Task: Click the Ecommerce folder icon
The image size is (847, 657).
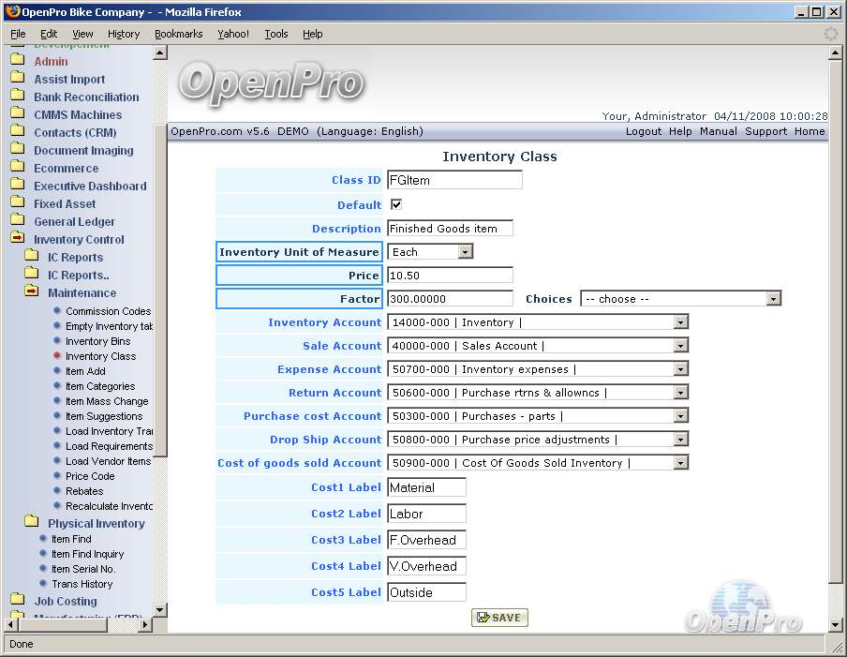Action: 17,168
